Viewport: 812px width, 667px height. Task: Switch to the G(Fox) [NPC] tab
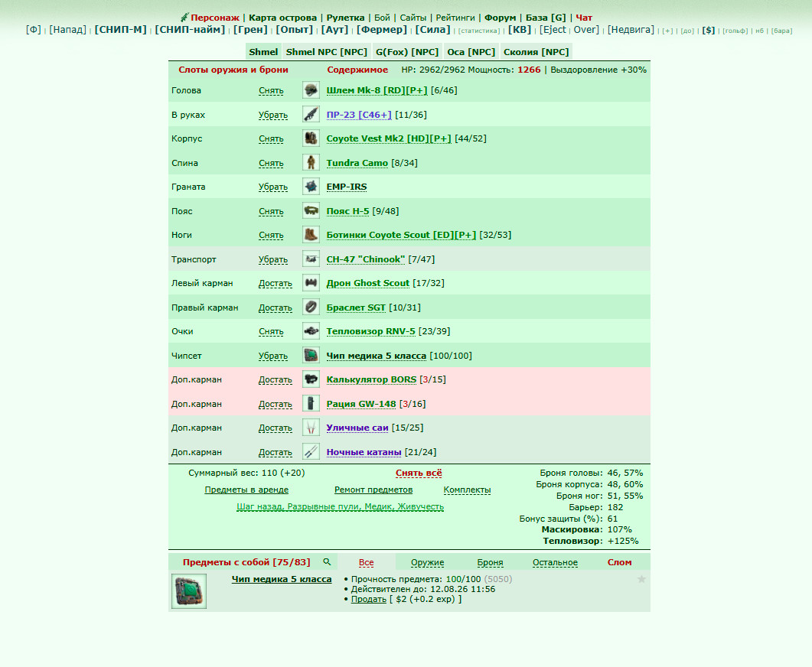click(x=407, y=52)
